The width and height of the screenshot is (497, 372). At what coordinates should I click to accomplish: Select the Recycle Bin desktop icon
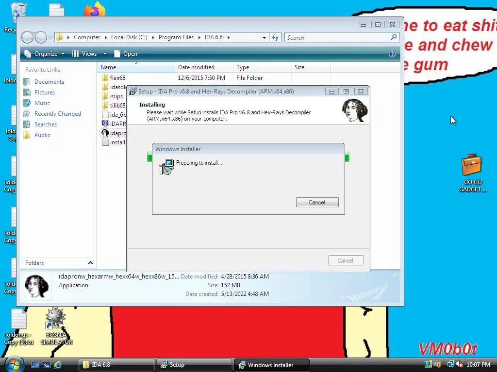18,11
